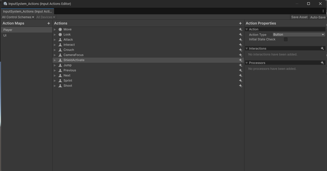Screen dimensions: 327x171
Task: Add a new processor
Action: (x=322, y=63)
